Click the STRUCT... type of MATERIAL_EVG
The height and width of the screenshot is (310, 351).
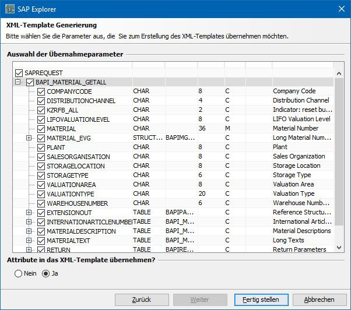[x=148, y=138]
